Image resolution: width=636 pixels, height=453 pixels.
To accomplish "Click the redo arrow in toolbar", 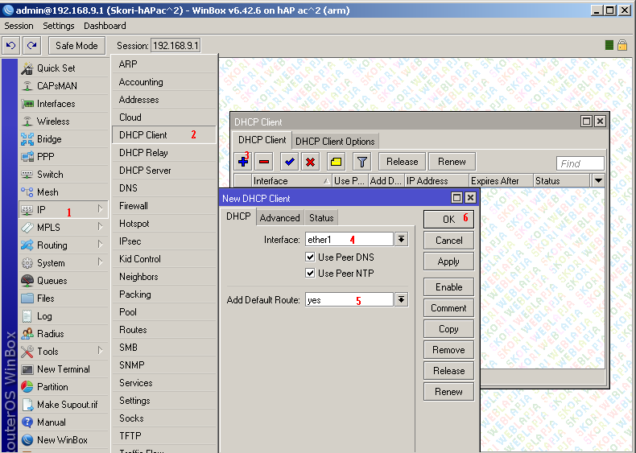I will click(32, 46).
